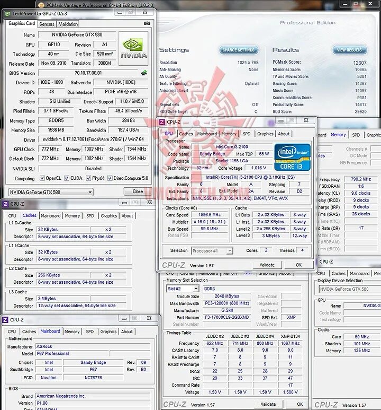Click the GPU-Z title bar app icon

pyautogui.click(x=7, y=14)
